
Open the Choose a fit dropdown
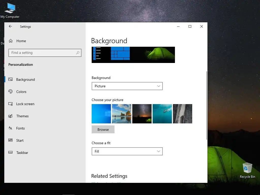click(127, 151)
